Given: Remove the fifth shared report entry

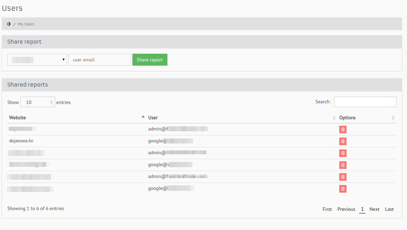Looking at the screenshot, I should coord(343,177).
